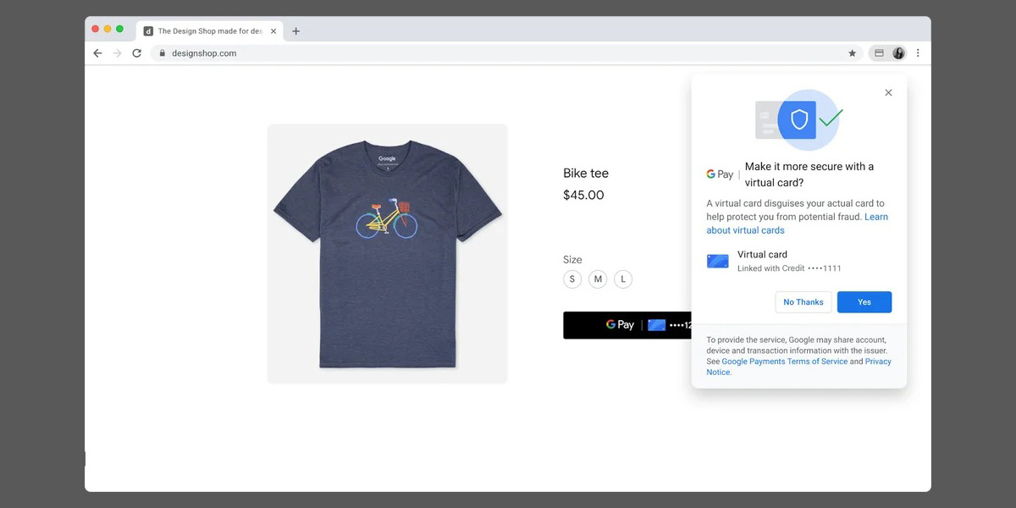Close The Design Shop tab

click(x=273, y=31)
